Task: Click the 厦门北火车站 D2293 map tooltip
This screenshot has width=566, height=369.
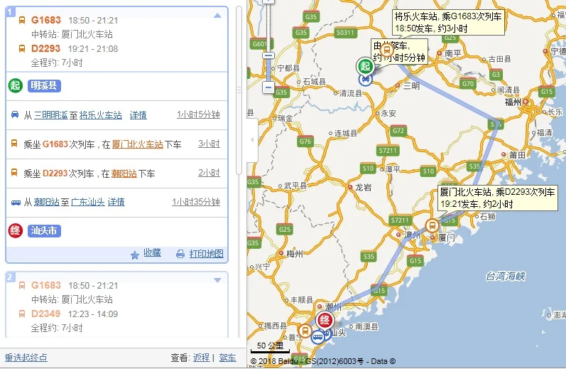Action: (x=497, y=198)
